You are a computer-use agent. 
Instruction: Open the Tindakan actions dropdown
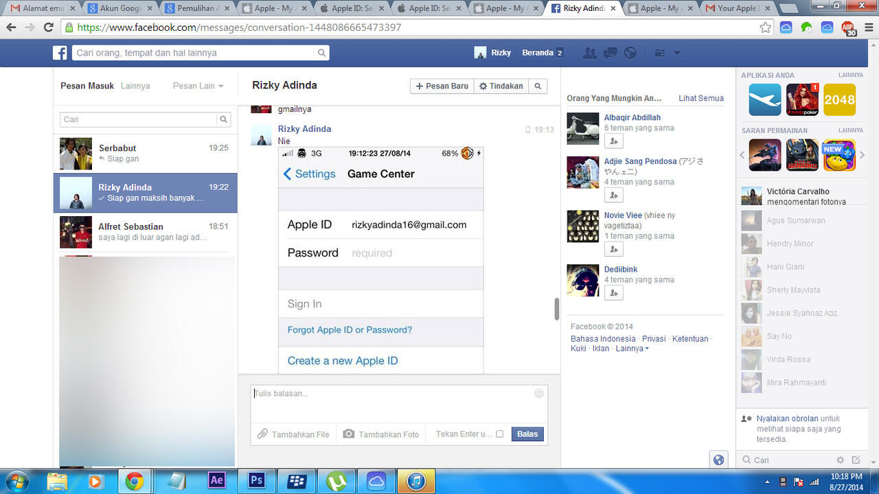[x=501, y=86]
